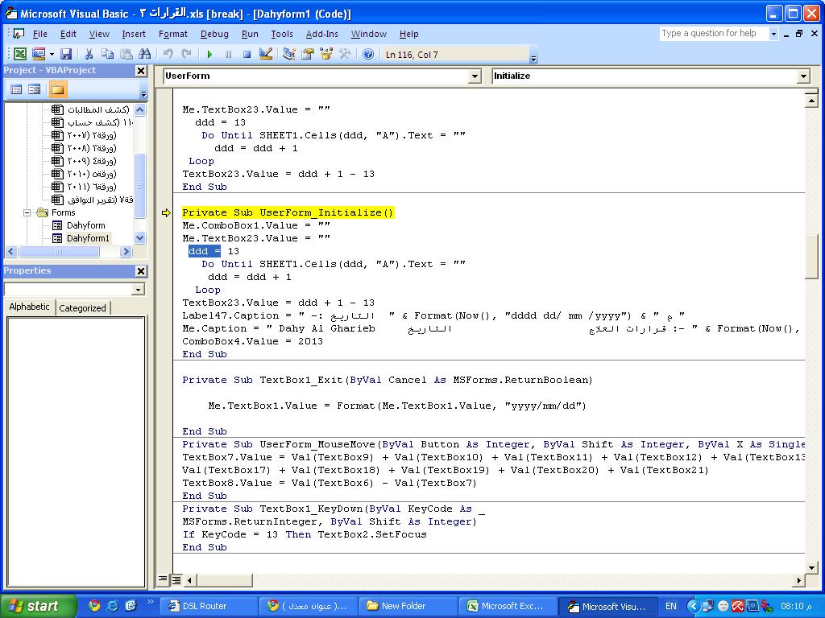Screen dimensions: 825x618
Task: Open the Add-Ins menu
Action: (x=322, y=34)
